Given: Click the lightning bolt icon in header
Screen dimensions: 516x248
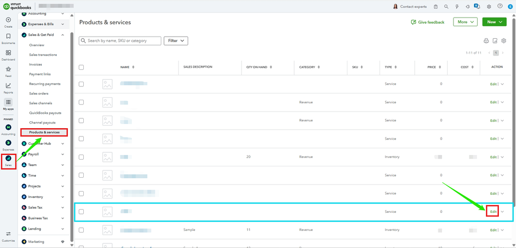Looking at the screenshot, I should pos(457,7).
